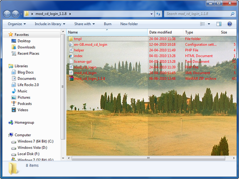This screenshot has height=179, width=239.
Task: Open Include in library menu
Action: [50, 24]
